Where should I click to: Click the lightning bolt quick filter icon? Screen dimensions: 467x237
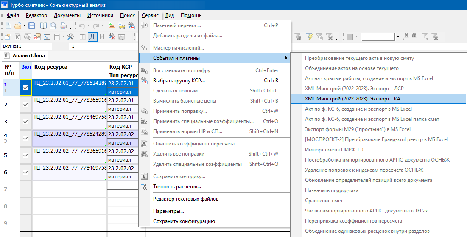pyautogui.click(x=310, y=37)
